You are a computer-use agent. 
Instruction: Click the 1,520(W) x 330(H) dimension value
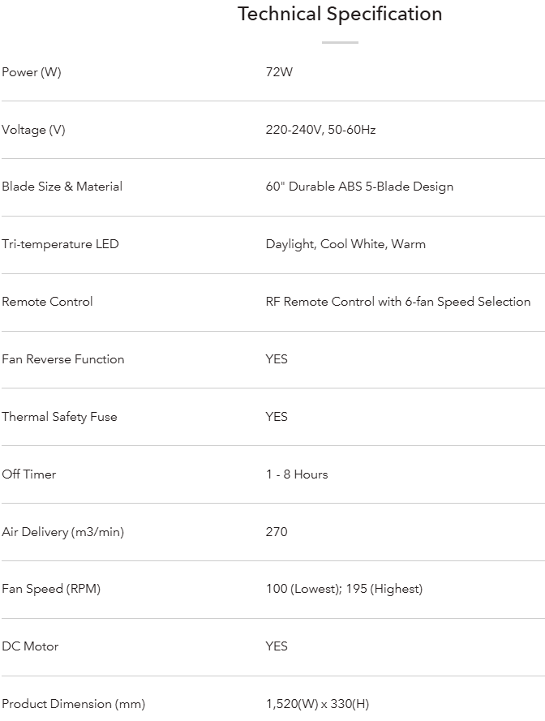click(x=317, y=704)
